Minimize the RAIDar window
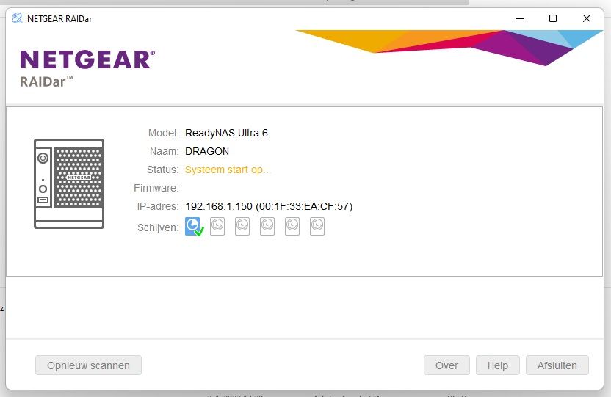The image size is (611, 397). coord(520,18)
